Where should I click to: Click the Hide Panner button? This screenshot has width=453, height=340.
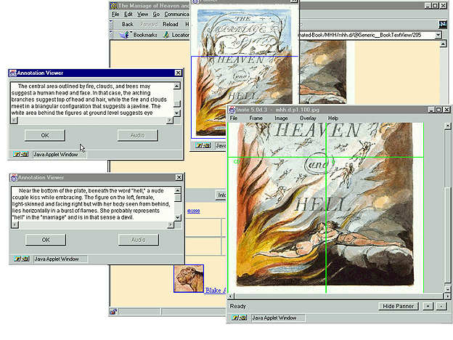(x=398, y=306)
